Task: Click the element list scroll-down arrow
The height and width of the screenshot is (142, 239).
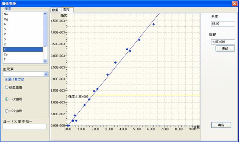Action: [x=45, y=61]
